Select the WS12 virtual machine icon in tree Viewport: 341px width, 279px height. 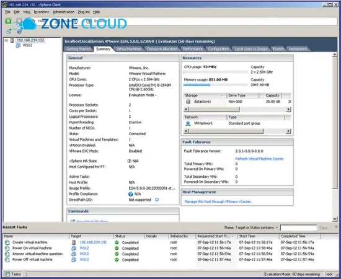(x=18, y=45)
